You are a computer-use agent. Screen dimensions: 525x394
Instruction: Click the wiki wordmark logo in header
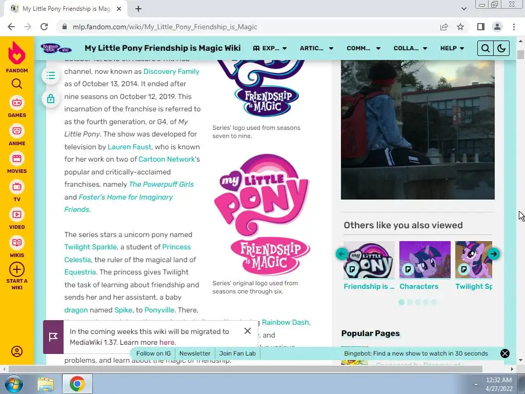tap(56, 48)
